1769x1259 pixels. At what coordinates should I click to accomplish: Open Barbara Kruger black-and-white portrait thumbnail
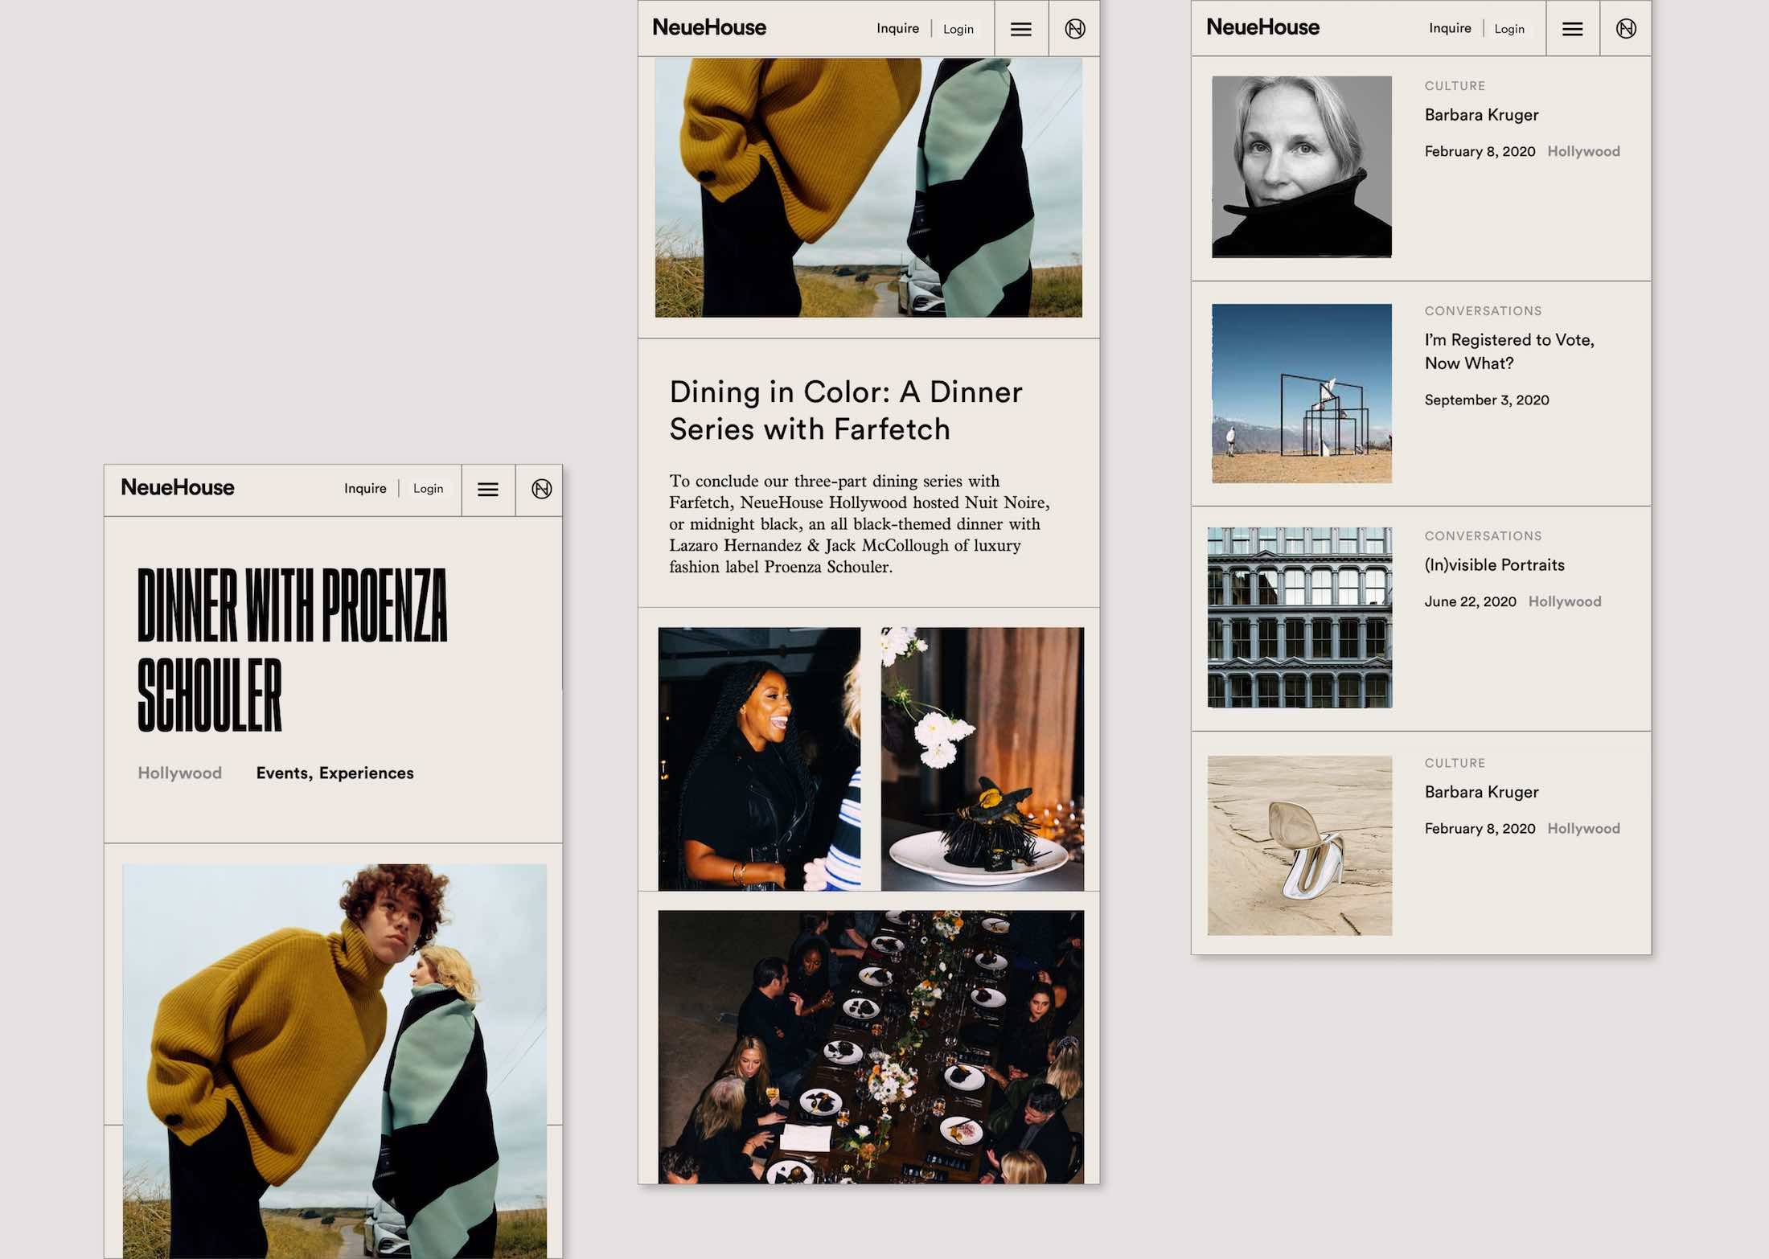click(1302, 167)
